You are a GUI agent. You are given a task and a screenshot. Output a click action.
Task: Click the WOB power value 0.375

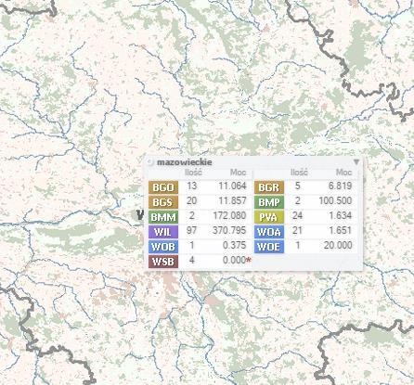pyautogui.click(x=234, y=245)
